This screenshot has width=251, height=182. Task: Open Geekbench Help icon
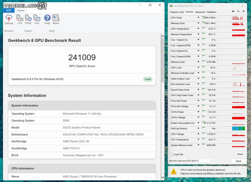click(47, 18)
